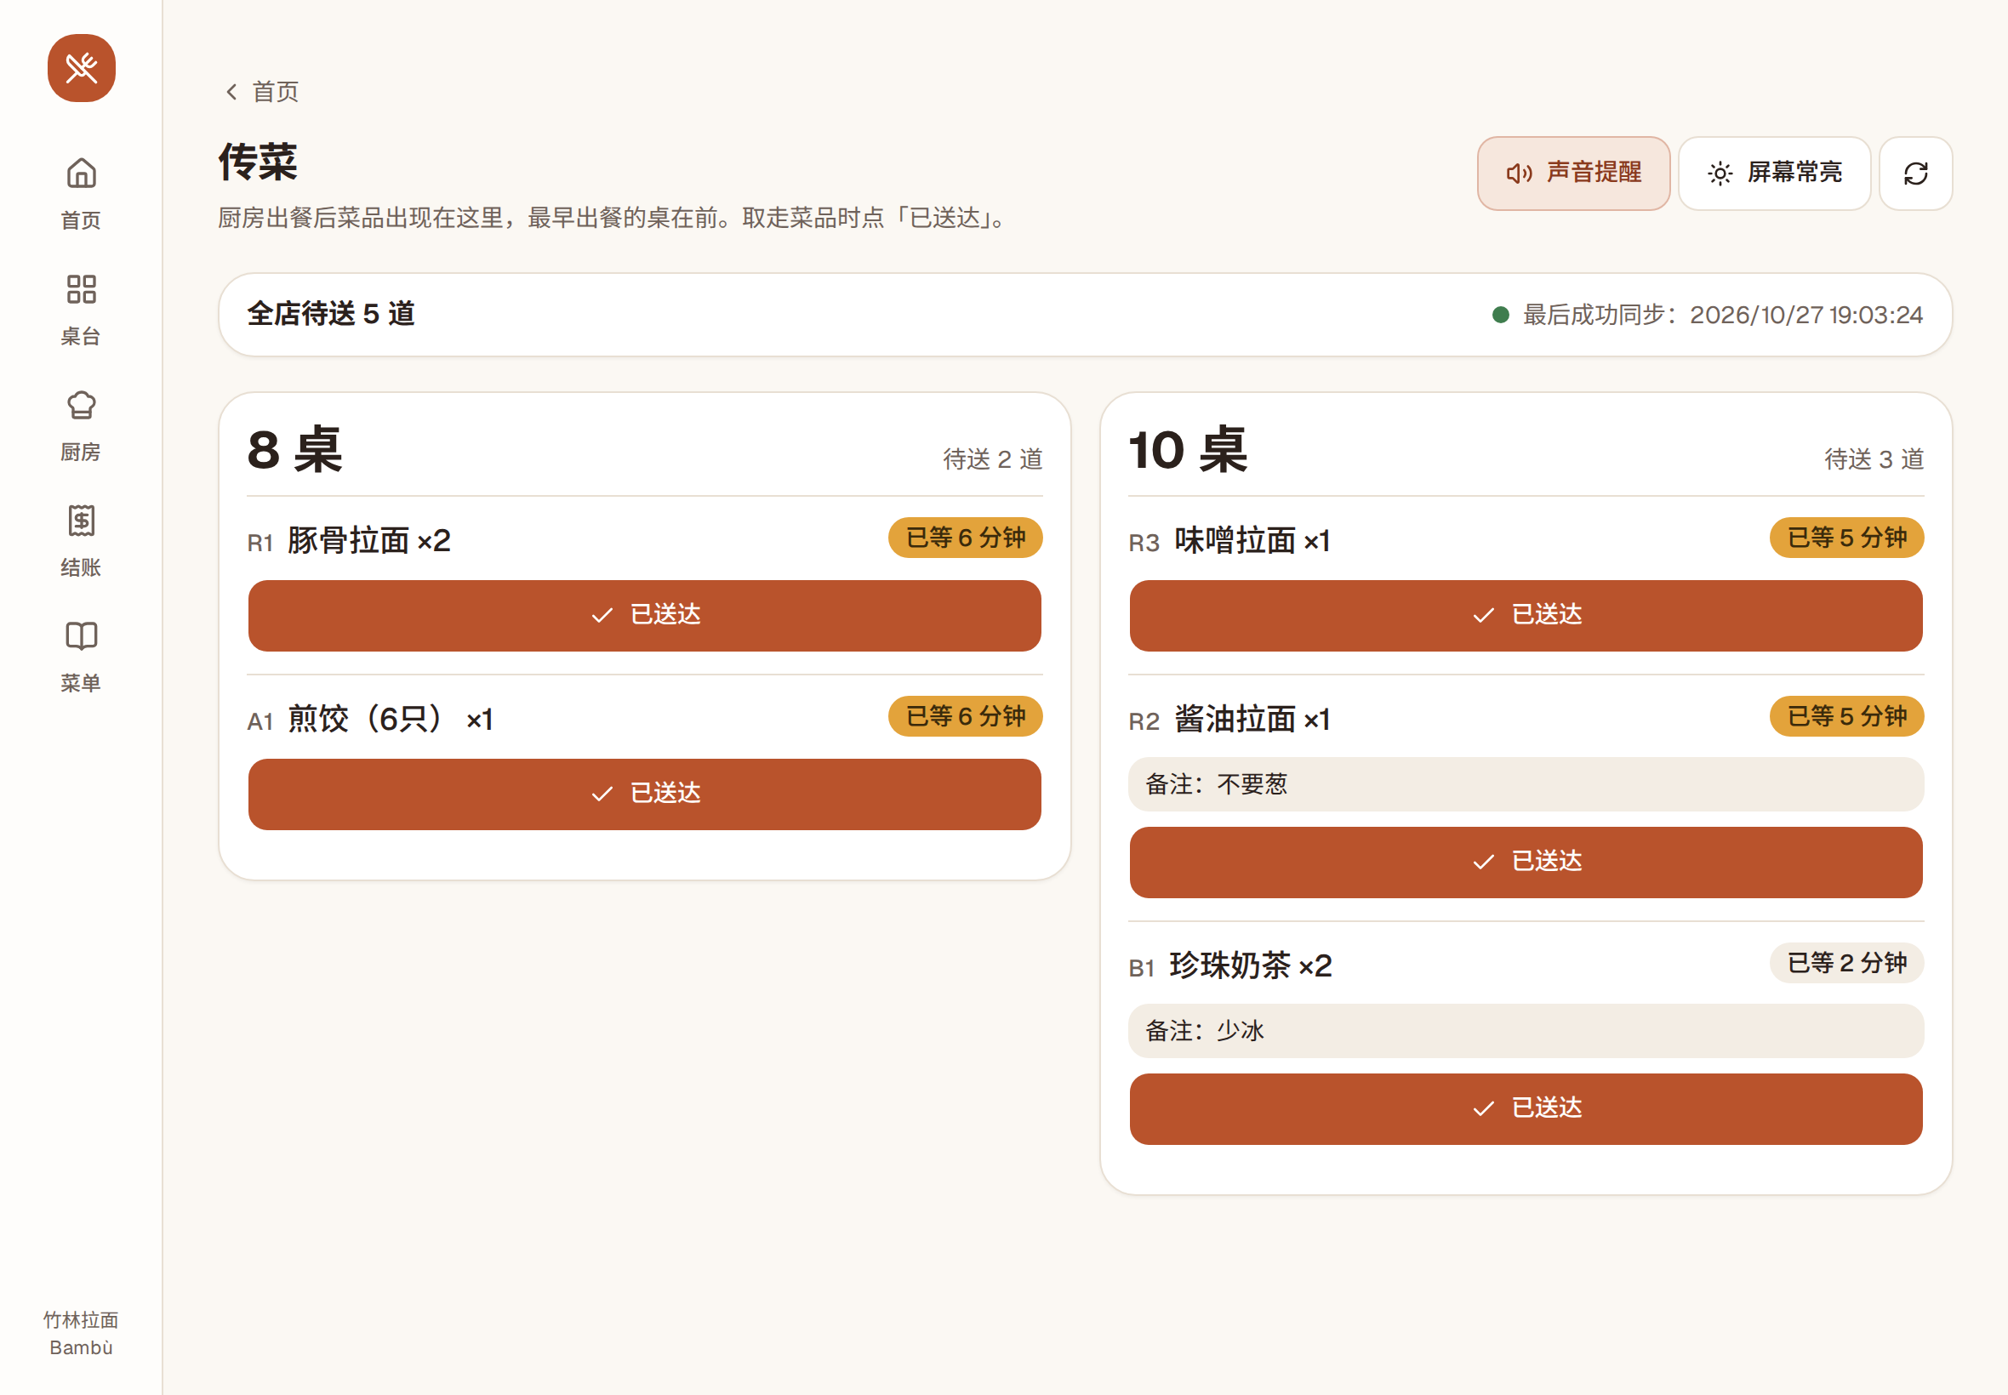Click 待送 2 道 count on table 8
Viewport: 2008px width, 1395px height.
(992, 458)
